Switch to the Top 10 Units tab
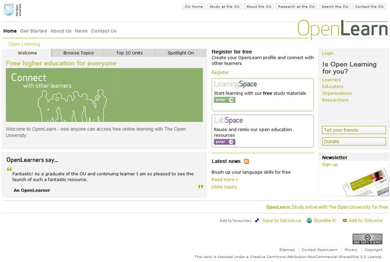The height and width of the screenshot is (262, 390). (129, 53)
